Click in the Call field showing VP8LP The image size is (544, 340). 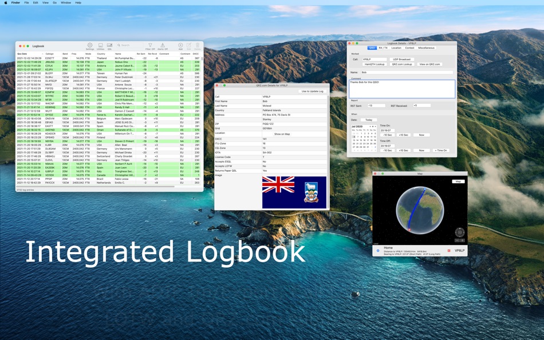coord(375,60)
